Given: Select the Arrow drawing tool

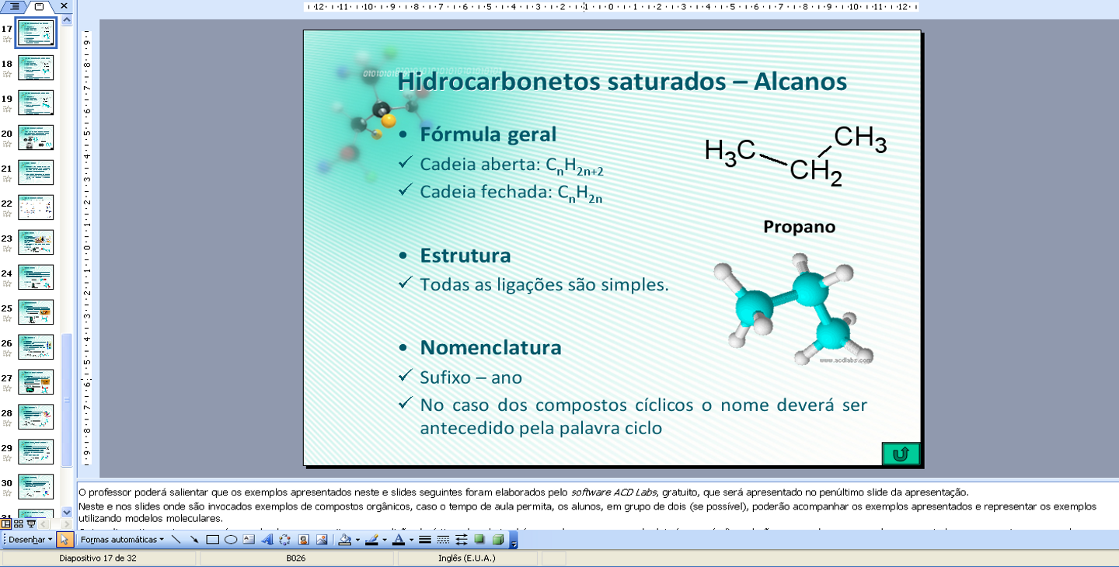Looking at the screenshot, I should pos(194,539).
